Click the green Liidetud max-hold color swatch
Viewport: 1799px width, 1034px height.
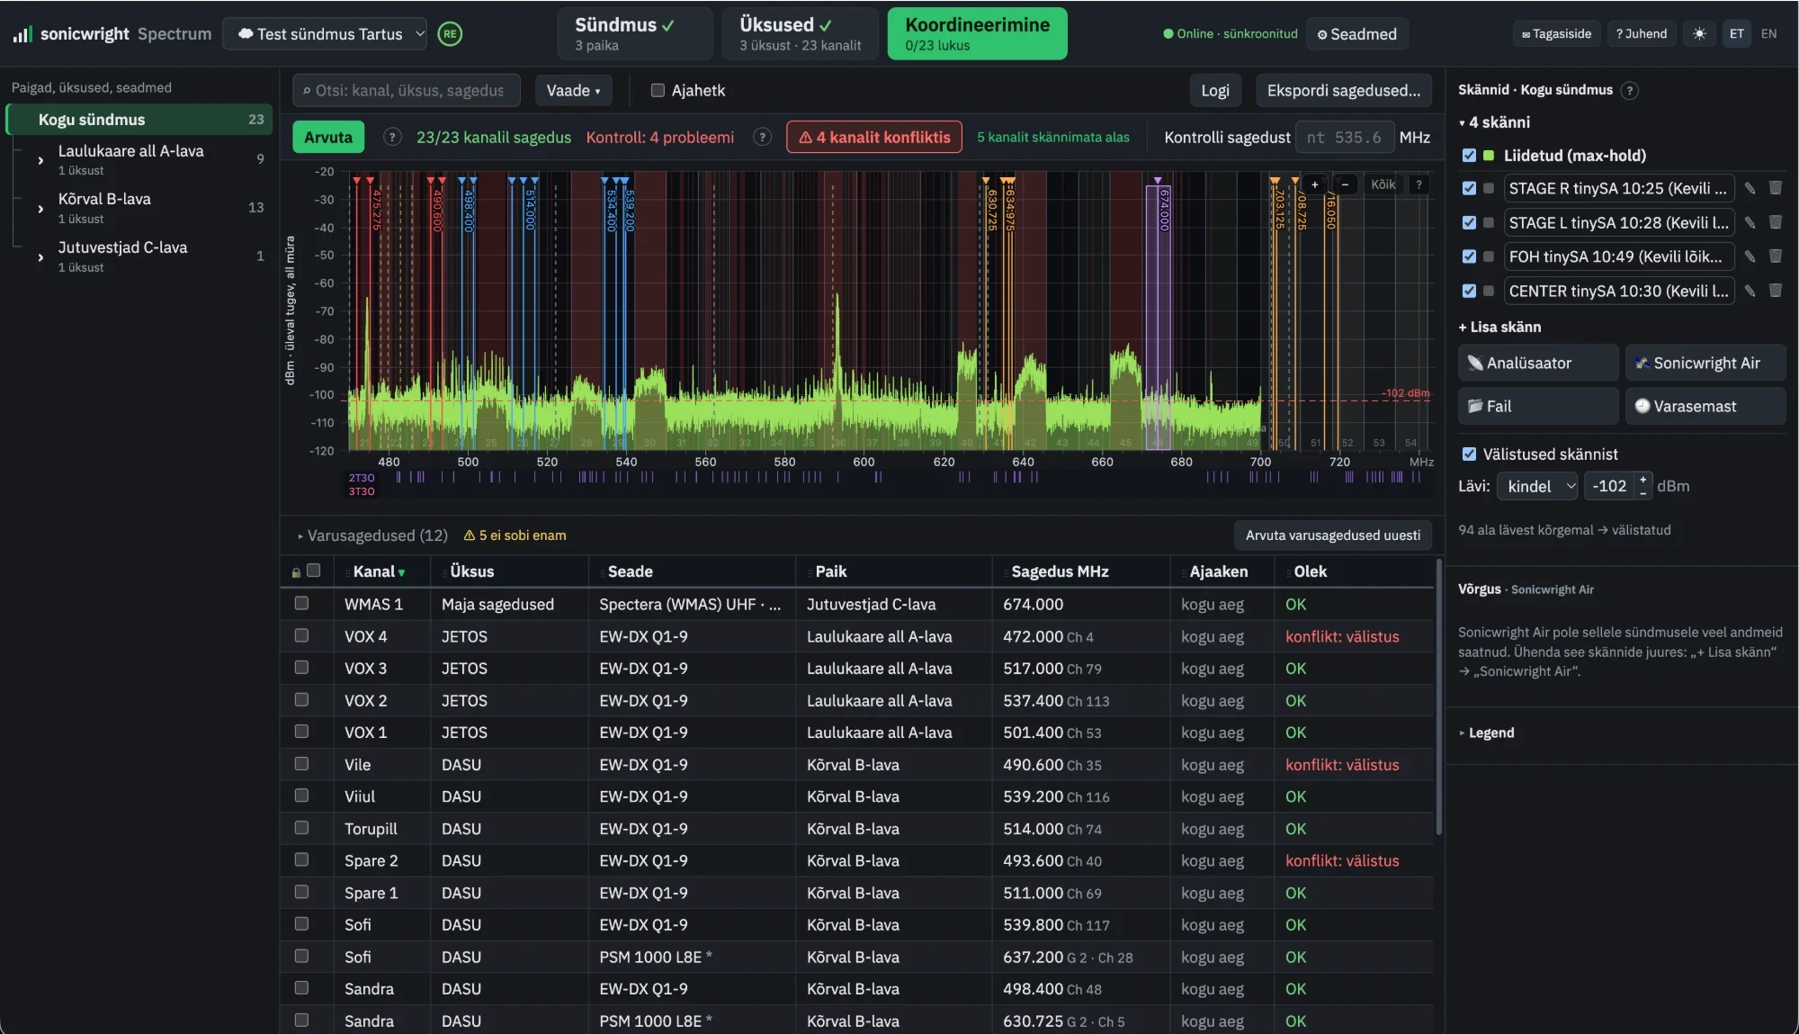pos(1489,156)
